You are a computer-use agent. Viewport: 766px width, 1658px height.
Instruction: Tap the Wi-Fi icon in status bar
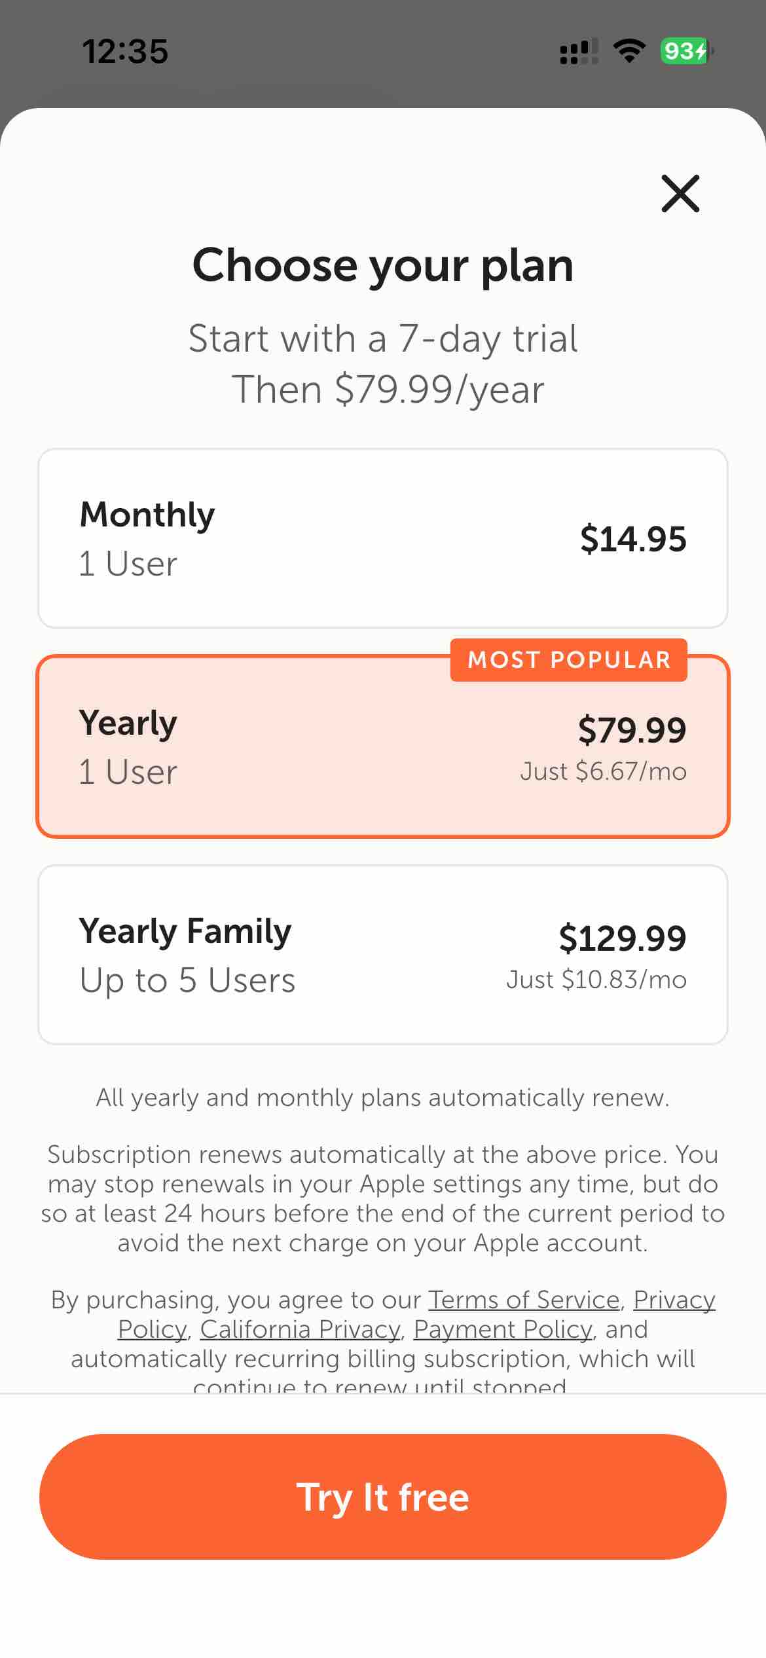pos(629,51)
